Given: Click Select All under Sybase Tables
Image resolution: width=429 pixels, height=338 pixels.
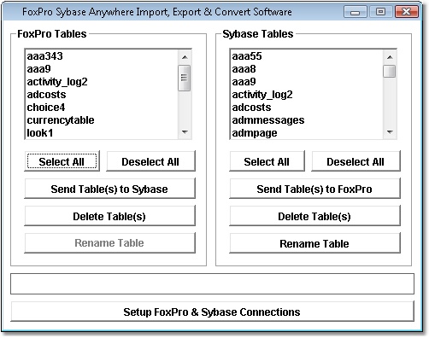Looking at the screenshot, I should (267, 161).
